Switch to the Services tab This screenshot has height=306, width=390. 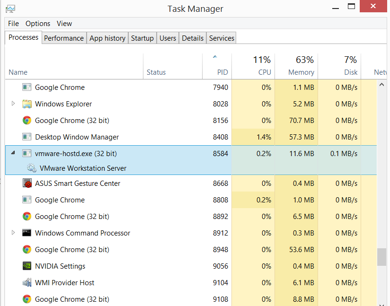click(x=222, y=38)
